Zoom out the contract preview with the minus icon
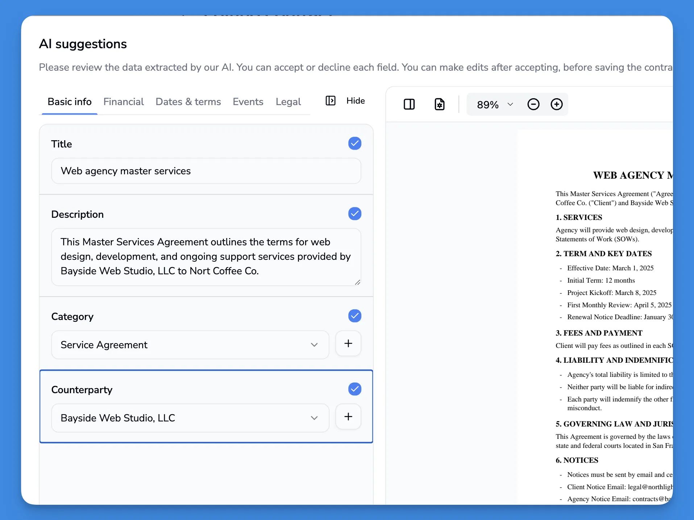This screenshot has height=520, width=694. (533, 104)
